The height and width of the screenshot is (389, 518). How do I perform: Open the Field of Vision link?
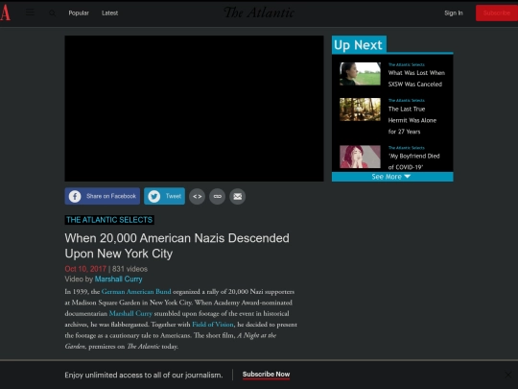pos(213,325)
